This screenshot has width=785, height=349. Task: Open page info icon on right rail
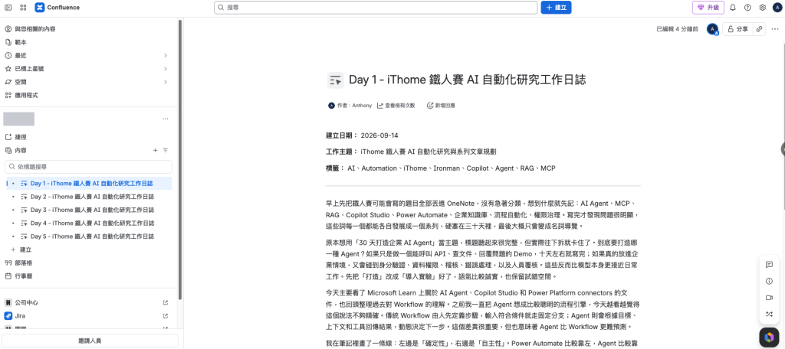770,282
